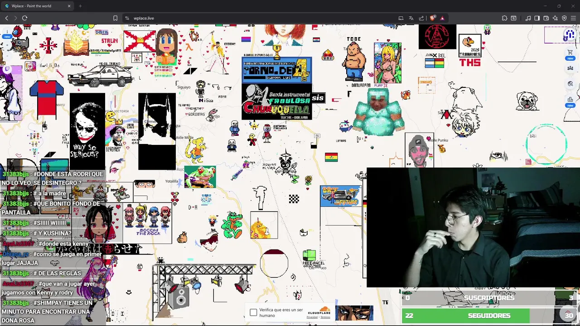Click the chat line 'DE LAS REGLAS'
The height and width of the screenshot is (326, 580).
tap(42, 273)
